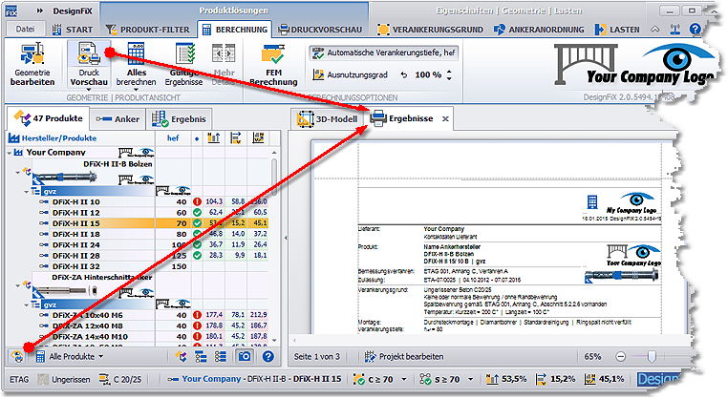Click the combined utilization column header icon
Viewport: 728px width, 399px height.
258,137
